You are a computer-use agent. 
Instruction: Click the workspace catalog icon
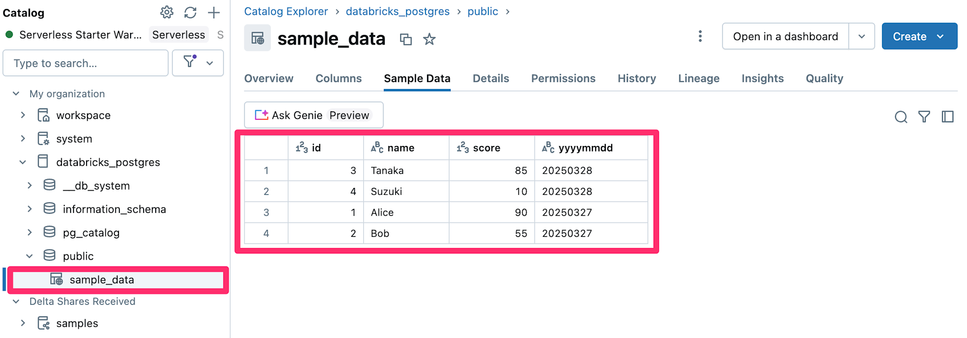click(44, 115)
